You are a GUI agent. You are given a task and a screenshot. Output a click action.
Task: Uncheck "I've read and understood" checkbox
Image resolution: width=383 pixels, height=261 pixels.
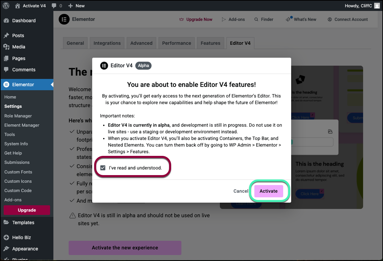coord(103,168)
